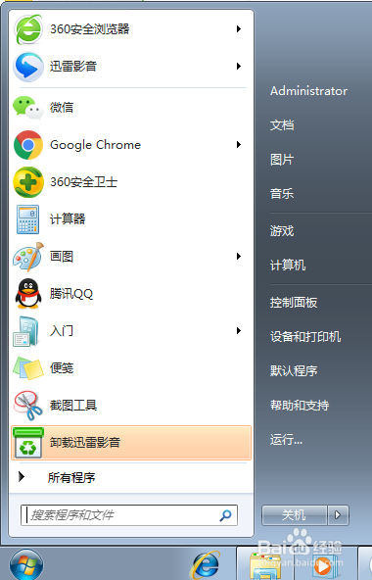Open the 画图 palette icon

(28, 257)
